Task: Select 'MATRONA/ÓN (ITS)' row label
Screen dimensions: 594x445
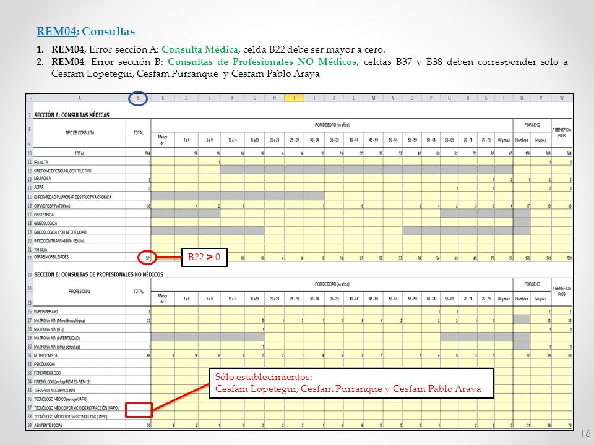Action: [x=48, y=329]
